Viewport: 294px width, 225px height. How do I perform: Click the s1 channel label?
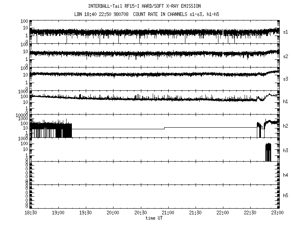286,32
